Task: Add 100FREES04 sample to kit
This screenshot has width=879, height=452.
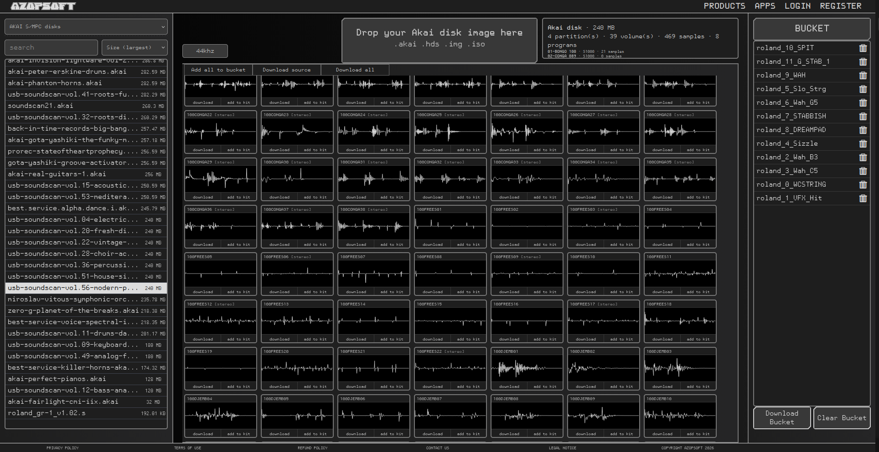Action: tap(698, 244)
